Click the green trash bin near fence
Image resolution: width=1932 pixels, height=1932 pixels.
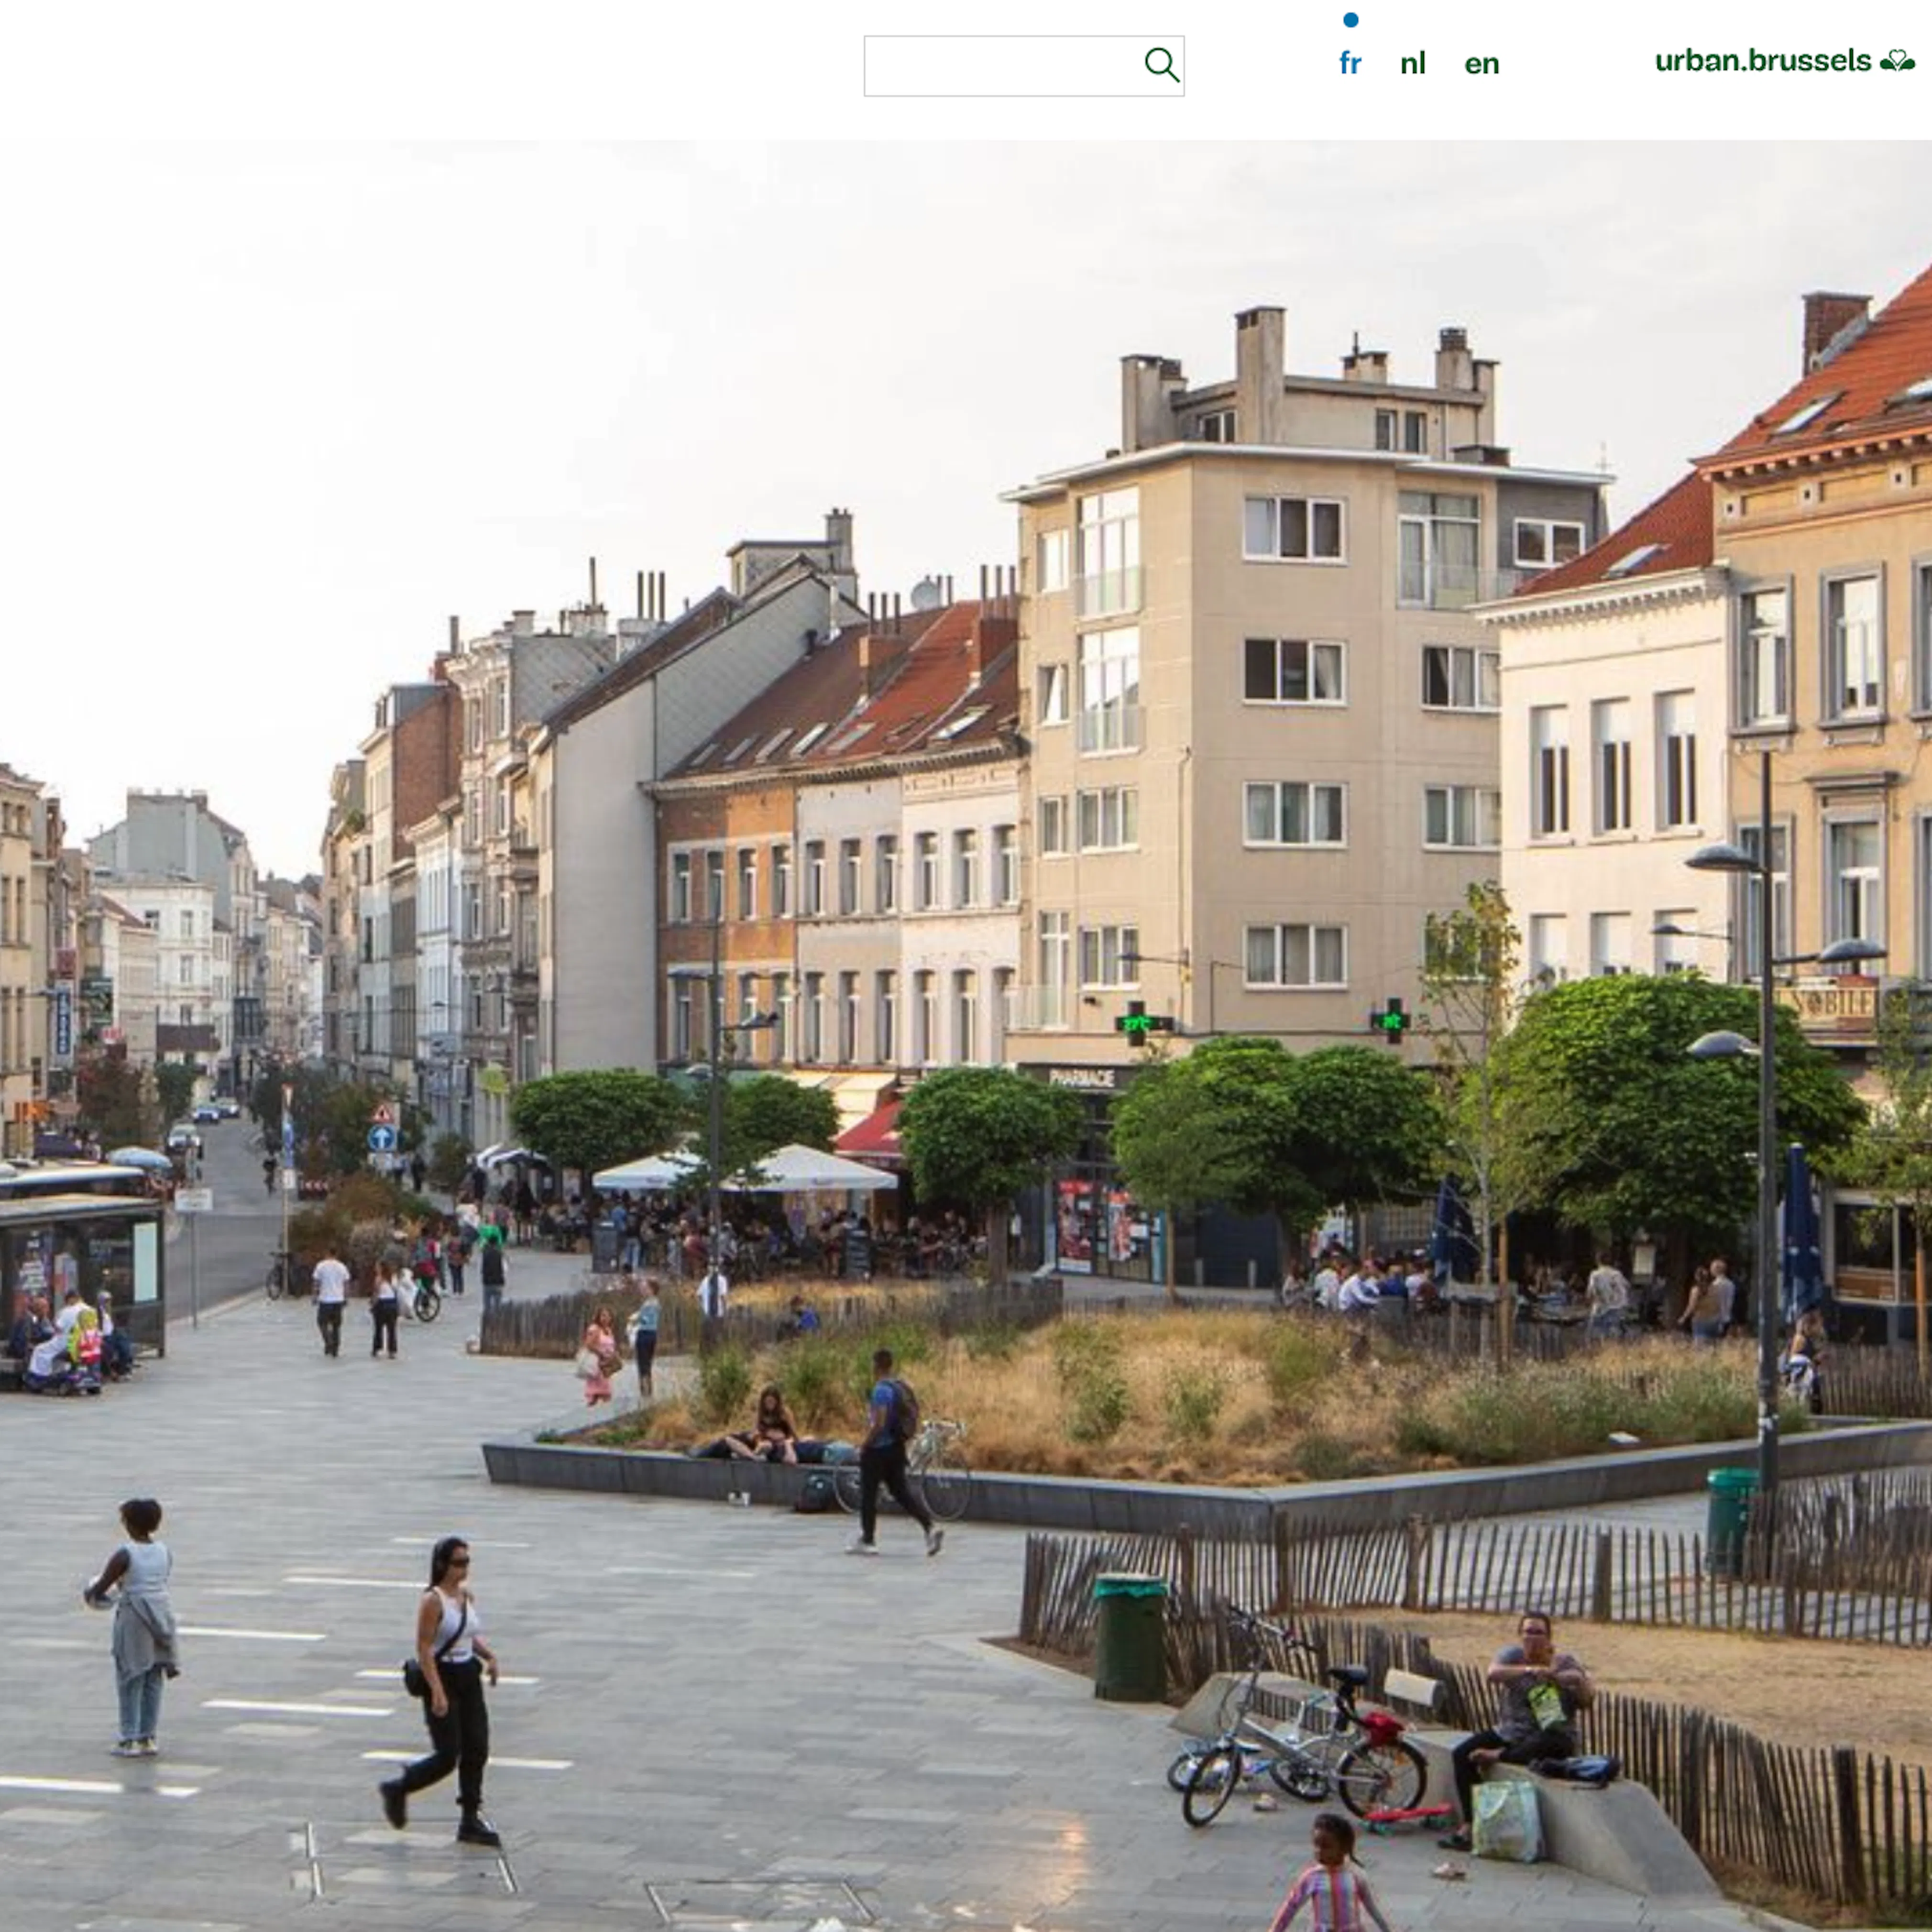[x=1130, y=1638]
